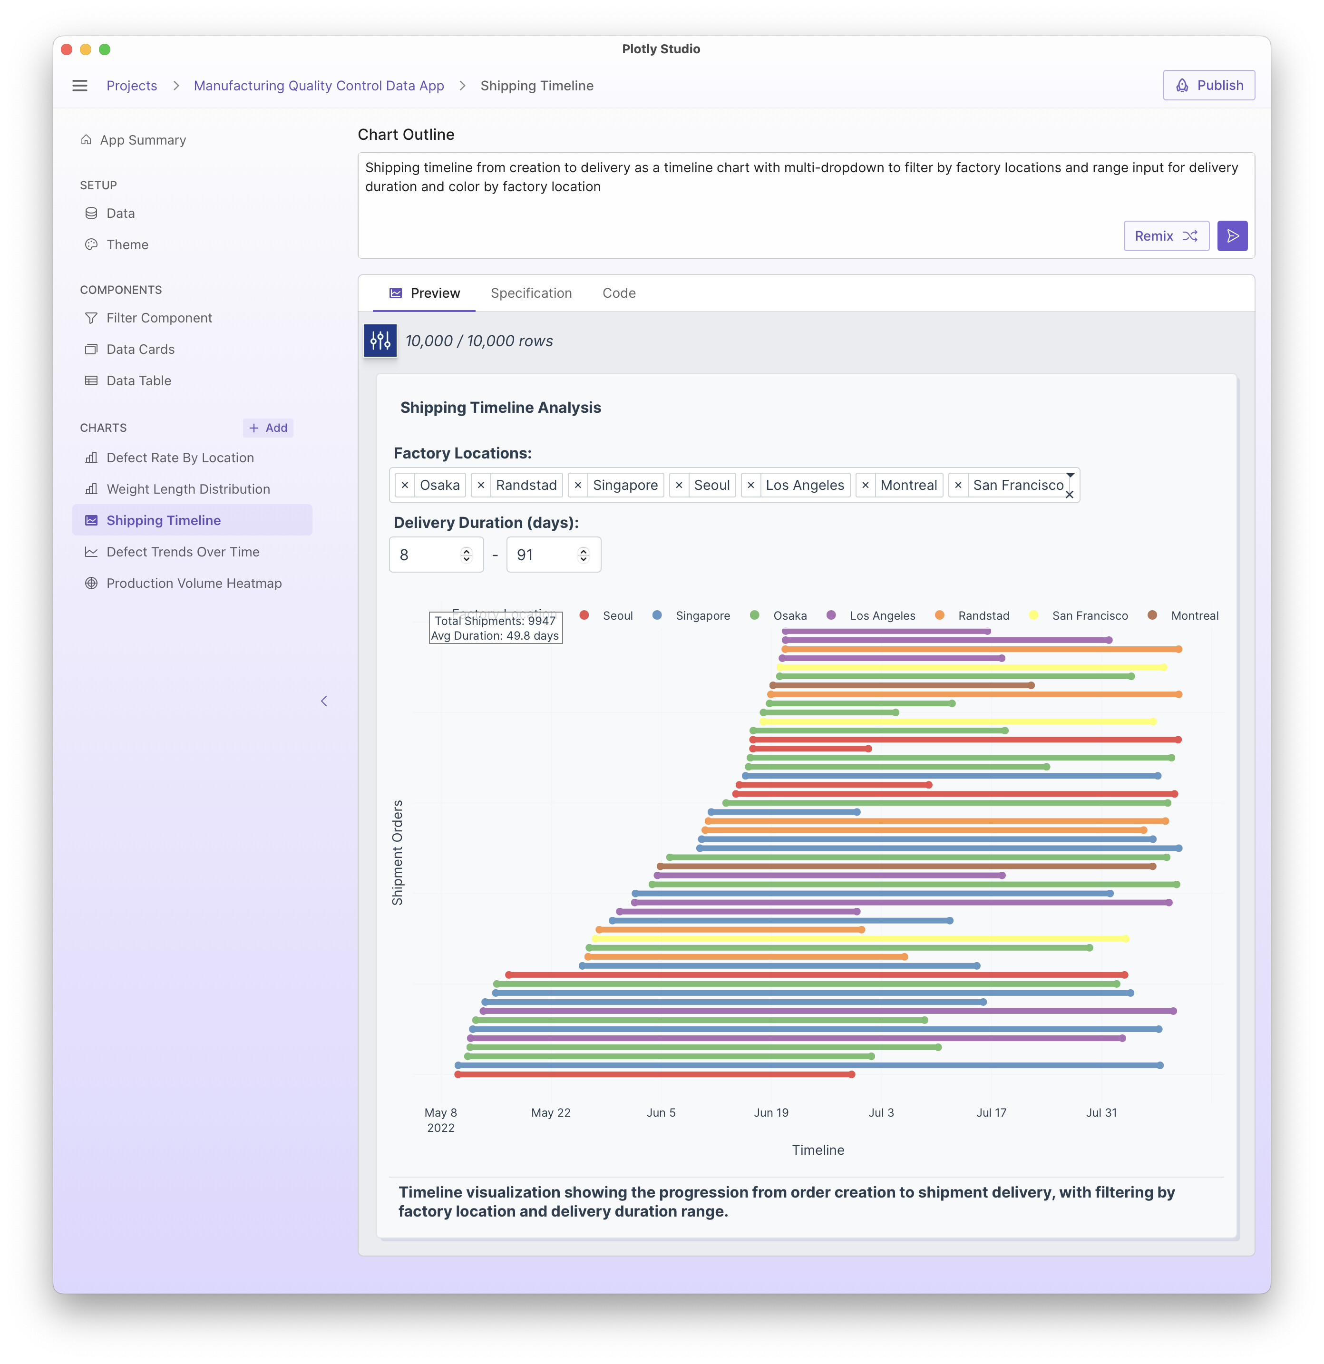The width and height of the screenshot is (1324, 1364).
Task: Open the Specification tab
Action: tap(531, 293)
